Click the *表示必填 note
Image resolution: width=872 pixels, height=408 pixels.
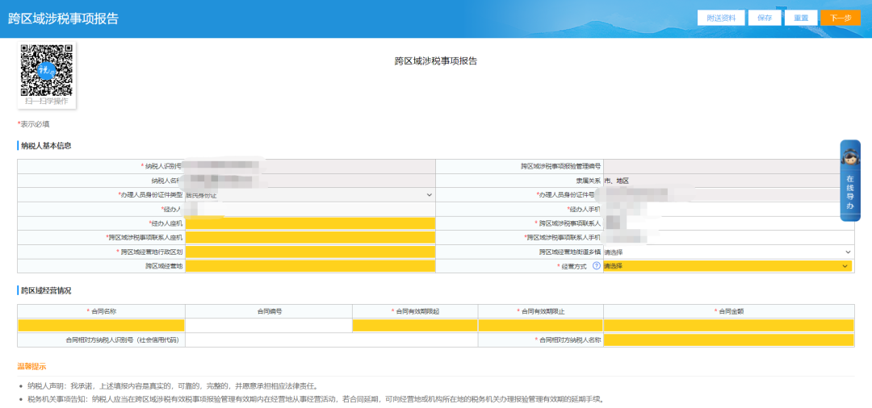pos(33,124)
